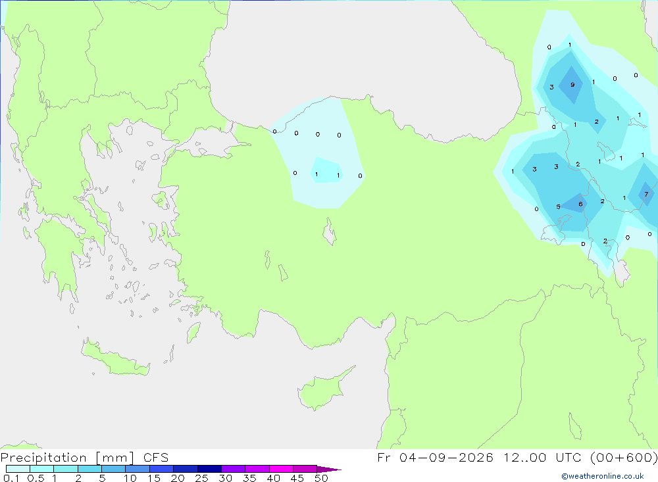Click the "Precipitation [mm]" title text
This screenshot has width=658, height=482.
(68, 458)
